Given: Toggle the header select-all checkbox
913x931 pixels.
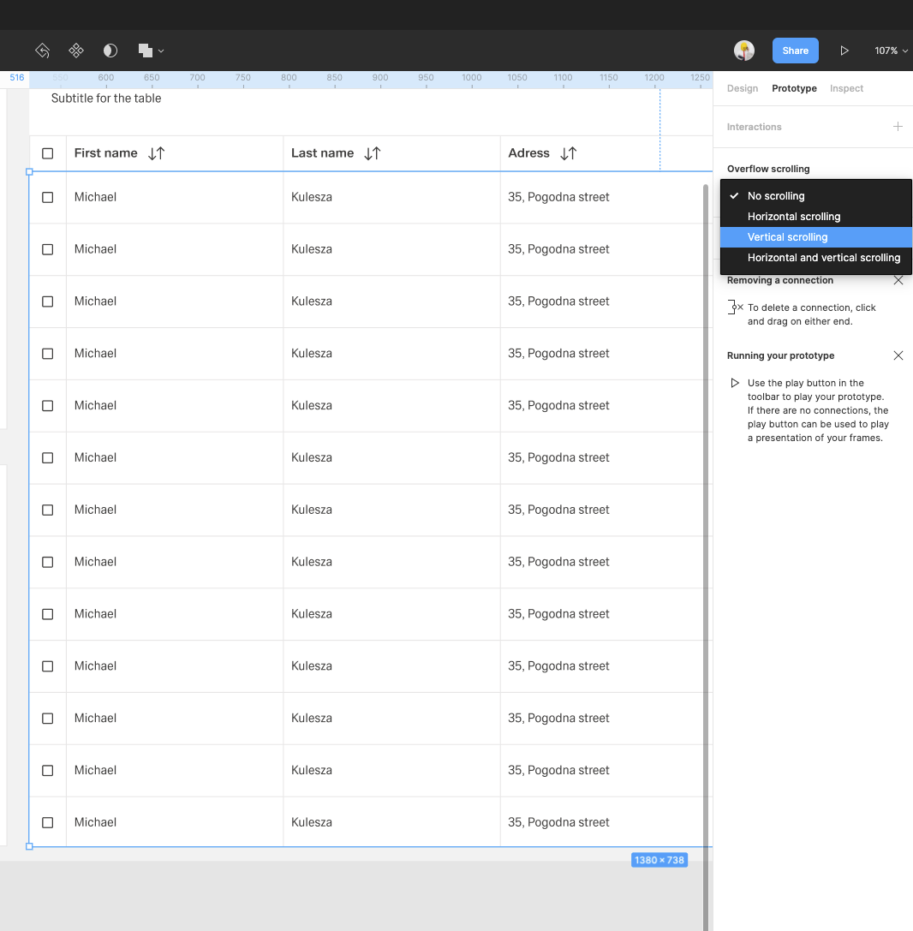Looking at the screenshot, I should click(x=48, y=153).
